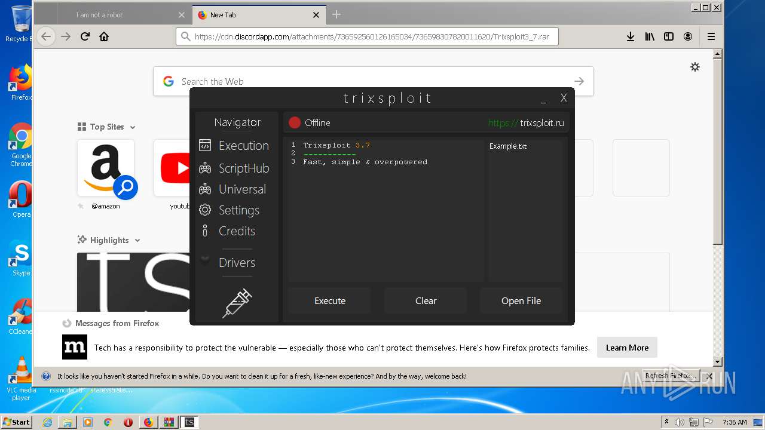
Task: Go to Firefox home page
Action: tap(104, 36)
